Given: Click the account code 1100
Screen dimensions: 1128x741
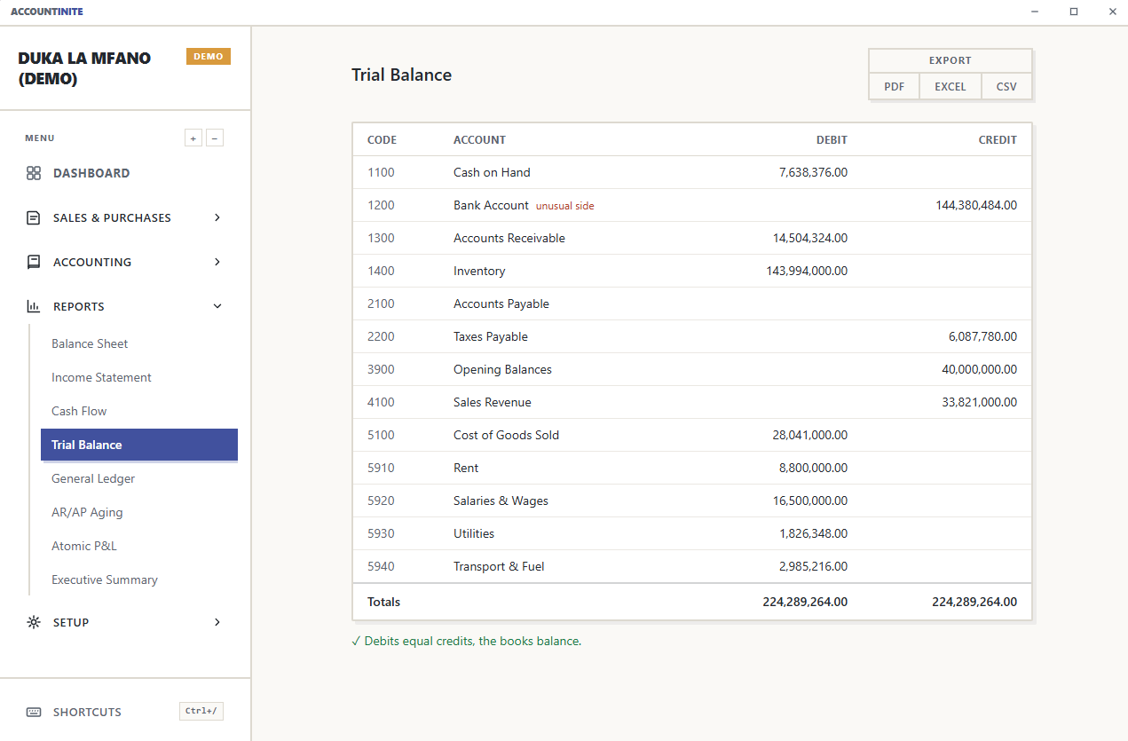Looking at the screenshot, I should [x=381, y=172].
